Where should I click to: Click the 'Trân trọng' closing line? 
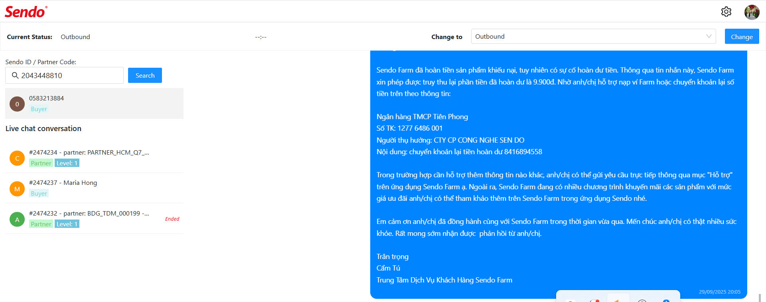393,256
